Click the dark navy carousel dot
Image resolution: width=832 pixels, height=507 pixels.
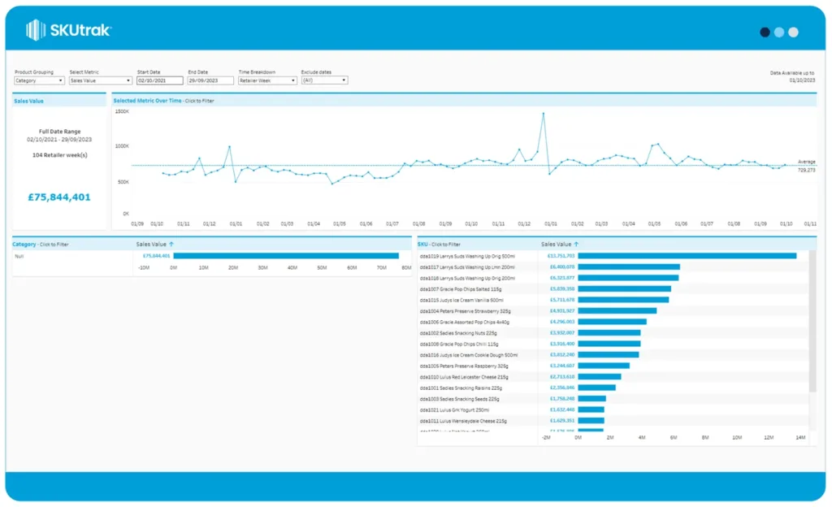[x=765, y=32]
